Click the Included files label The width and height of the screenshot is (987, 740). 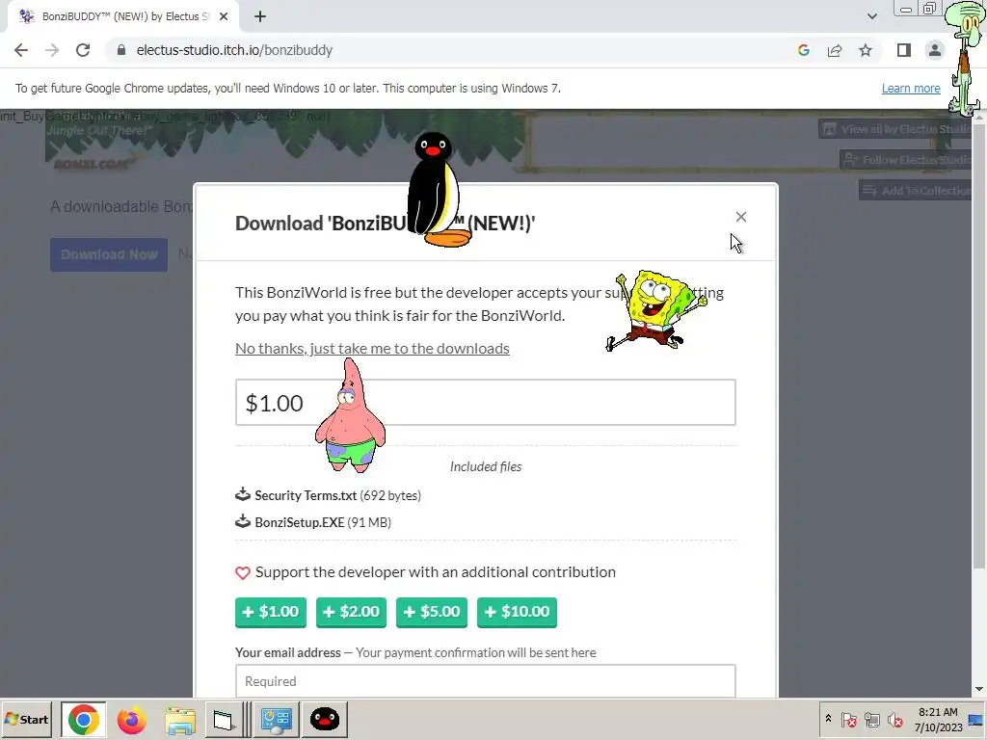point(486,466)
